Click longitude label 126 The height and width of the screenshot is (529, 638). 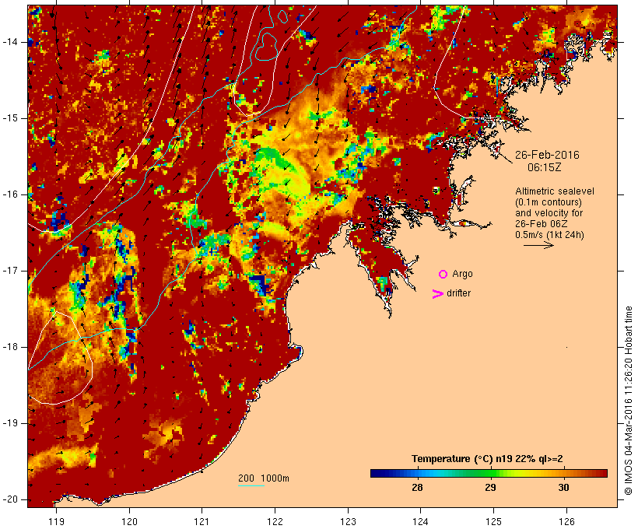click(566, 521)
